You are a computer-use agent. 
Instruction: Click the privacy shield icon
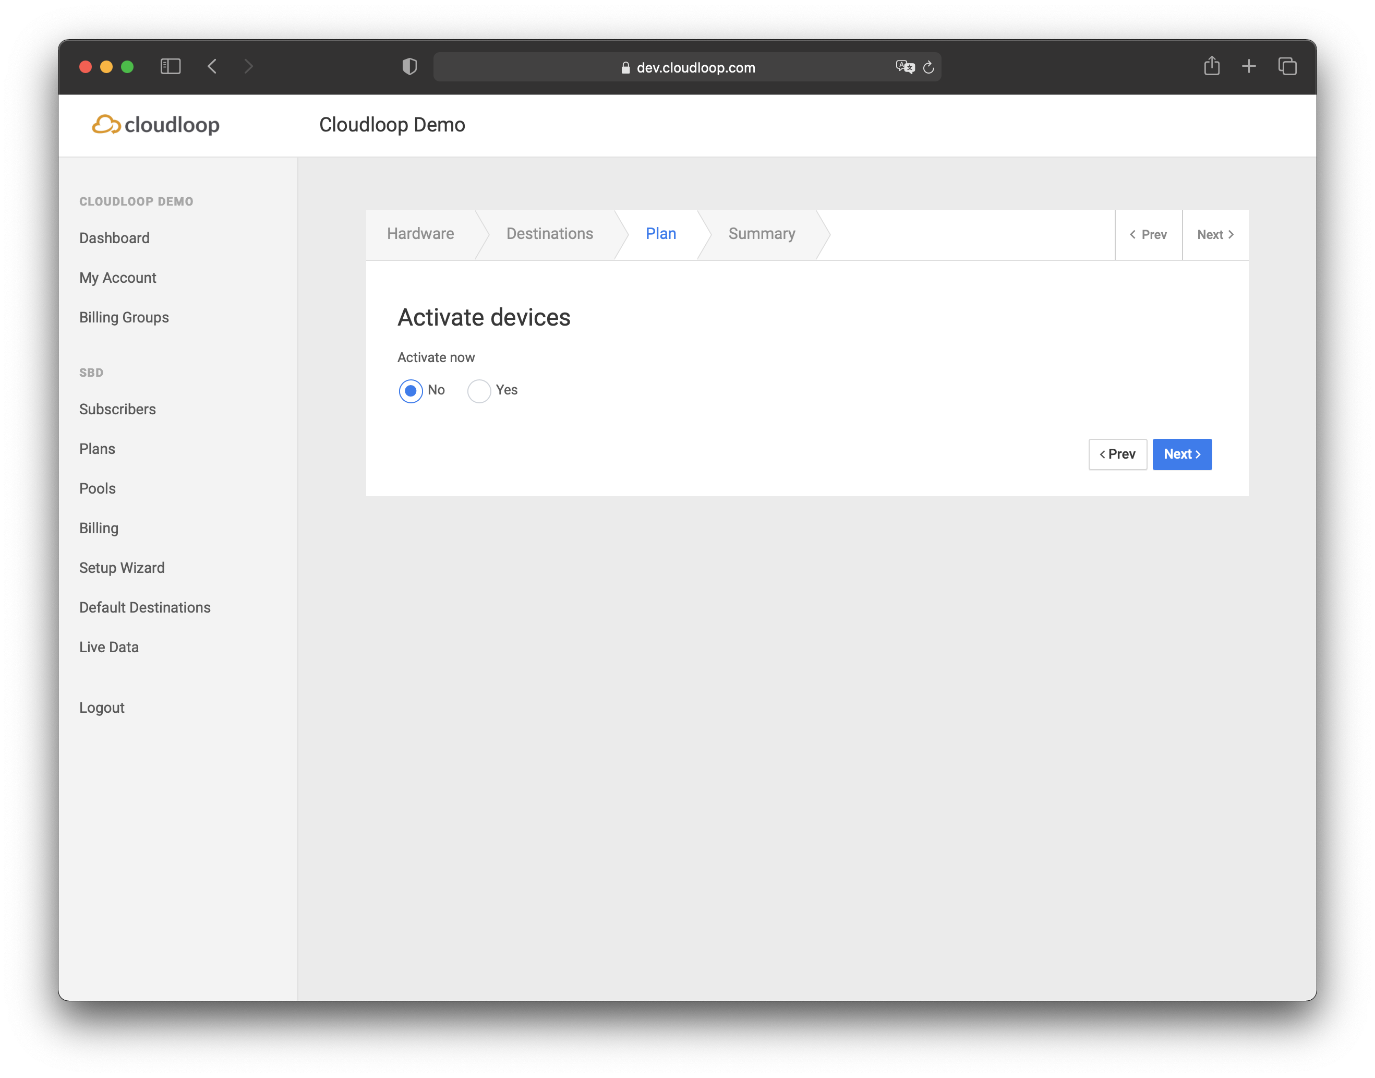click(409, 66)
